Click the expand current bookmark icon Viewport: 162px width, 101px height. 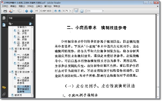tap(31, 24)
